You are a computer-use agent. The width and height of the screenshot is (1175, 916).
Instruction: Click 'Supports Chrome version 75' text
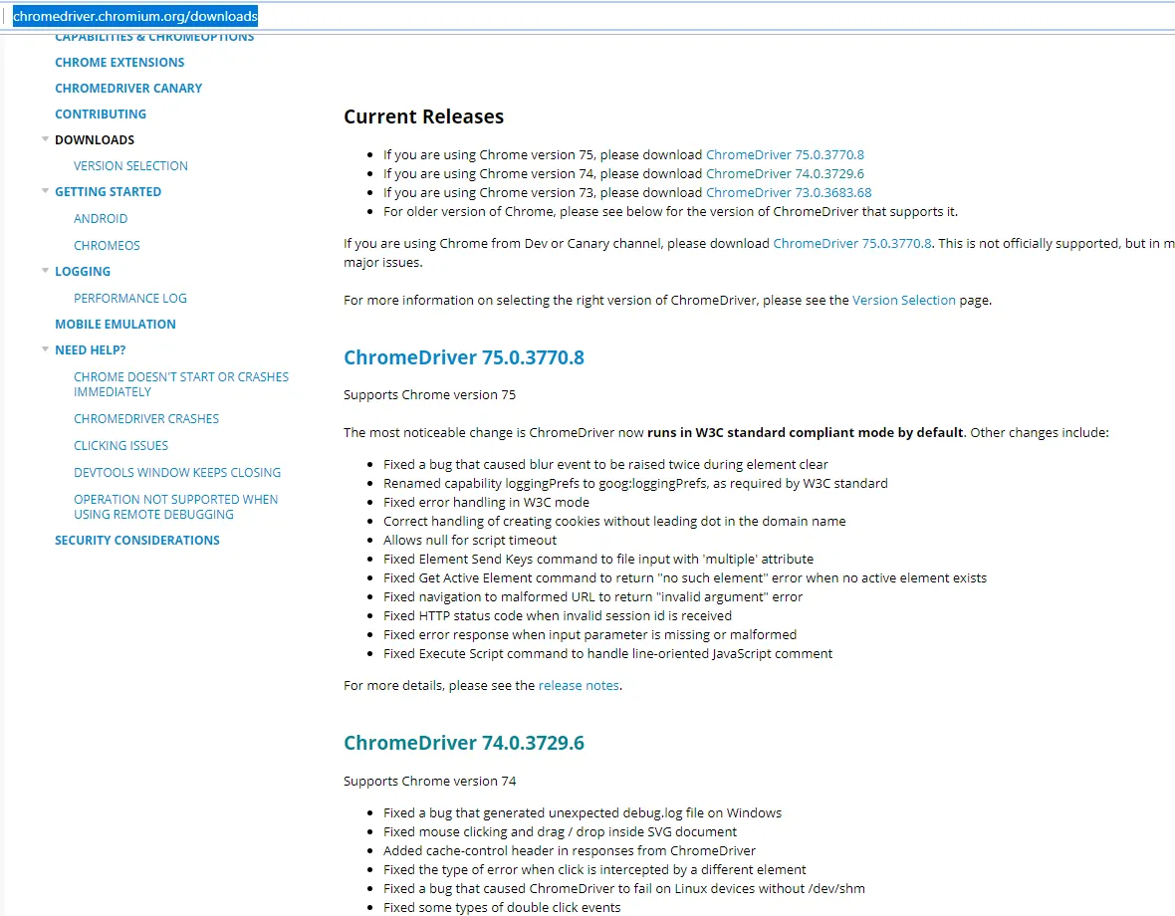point(429,394)
